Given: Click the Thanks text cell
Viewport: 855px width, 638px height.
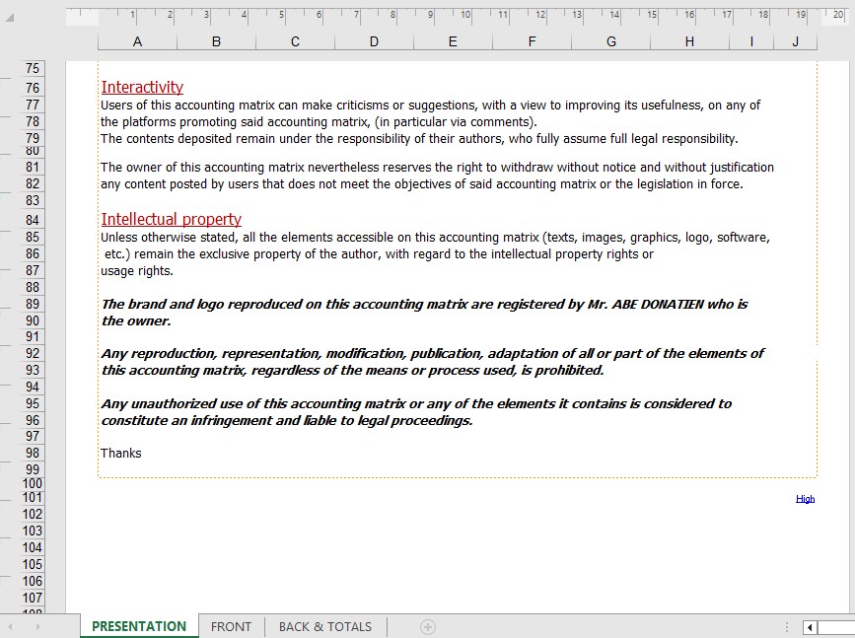Looking at the screenshot, I should (x=121, y=454).
